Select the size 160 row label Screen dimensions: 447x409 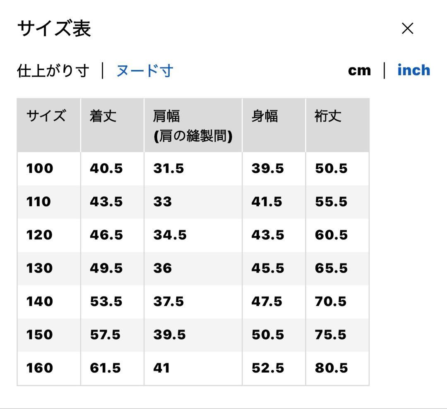(40, 368)
